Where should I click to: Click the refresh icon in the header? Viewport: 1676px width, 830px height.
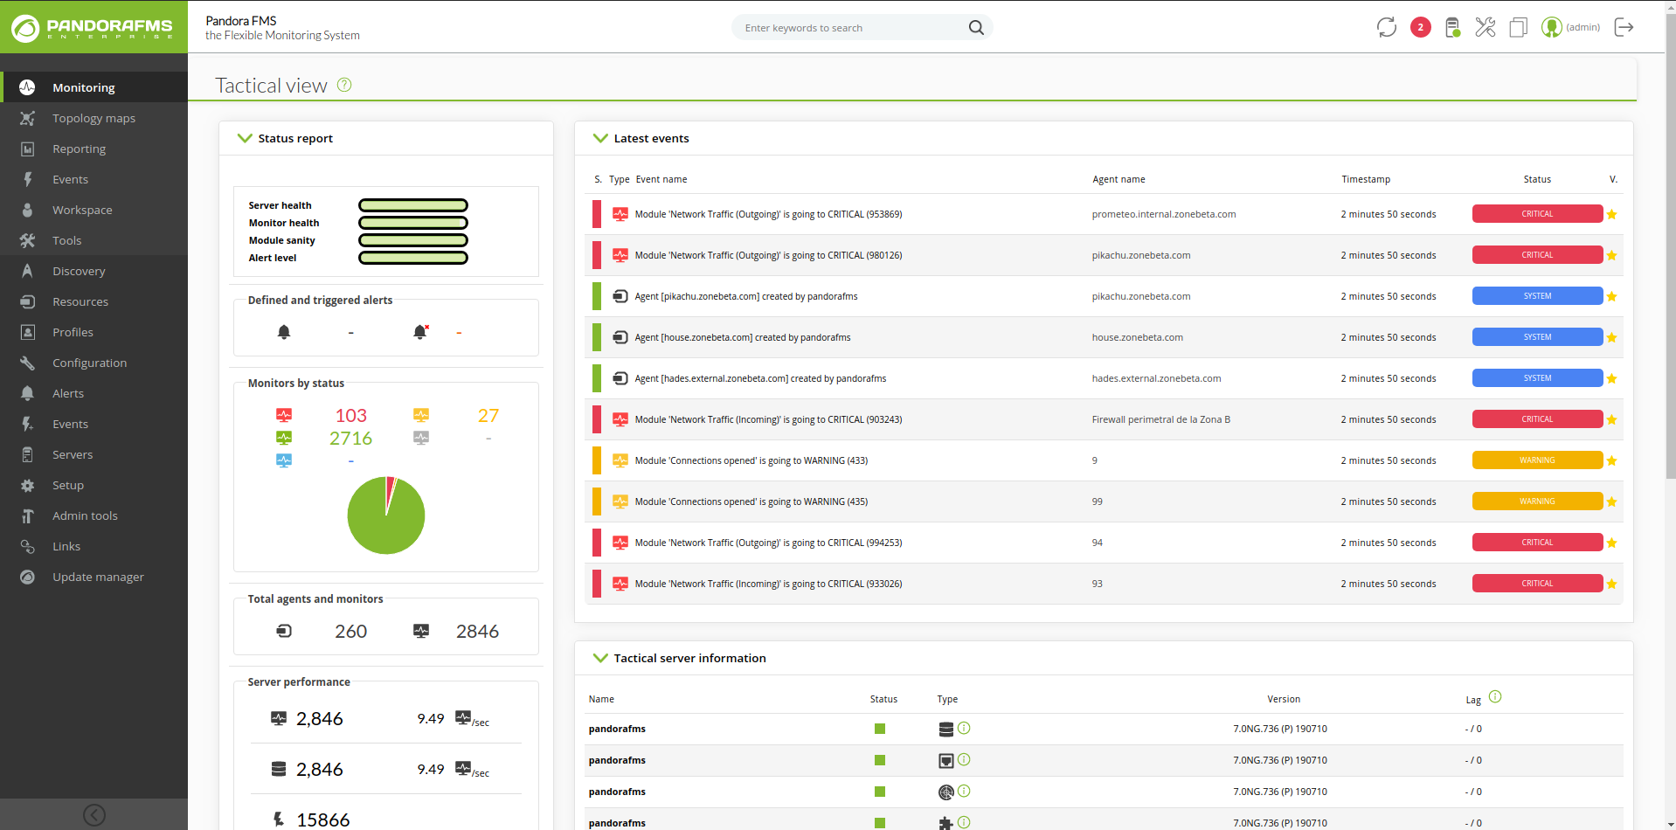point(1387,27)
